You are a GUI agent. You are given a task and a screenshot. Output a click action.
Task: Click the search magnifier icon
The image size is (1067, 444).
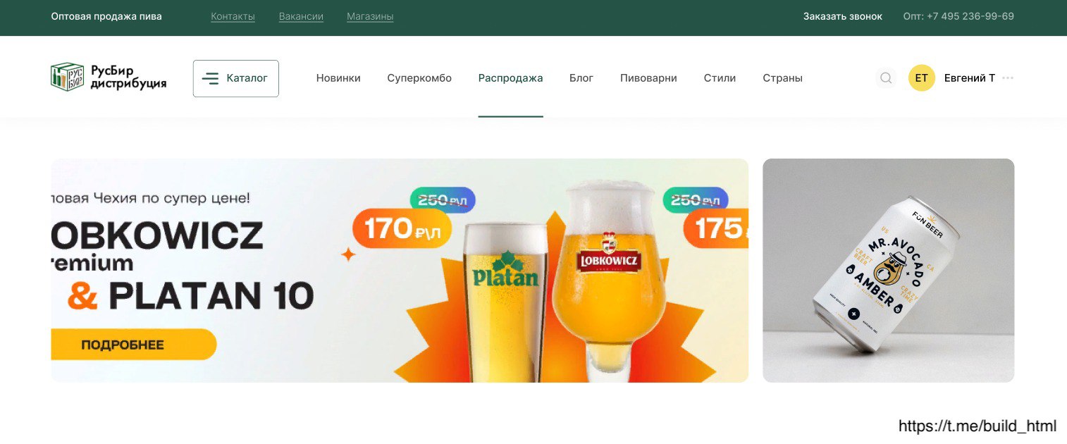[886, 78]
